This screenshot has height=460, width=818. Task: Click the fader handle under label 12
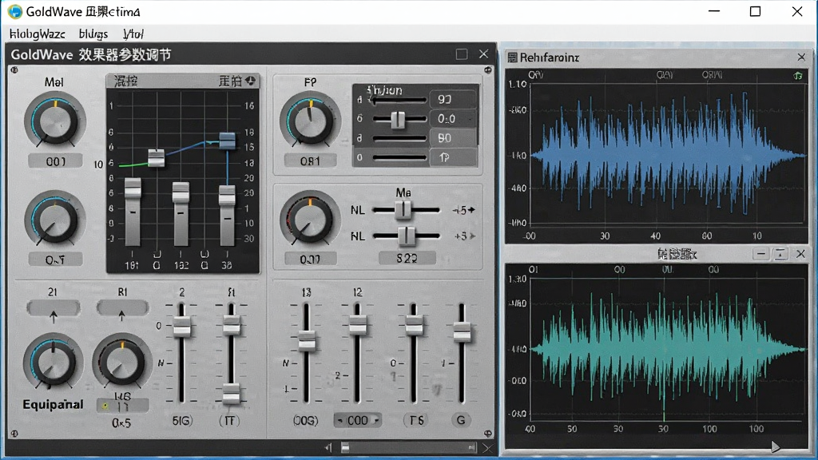[357, 325]
